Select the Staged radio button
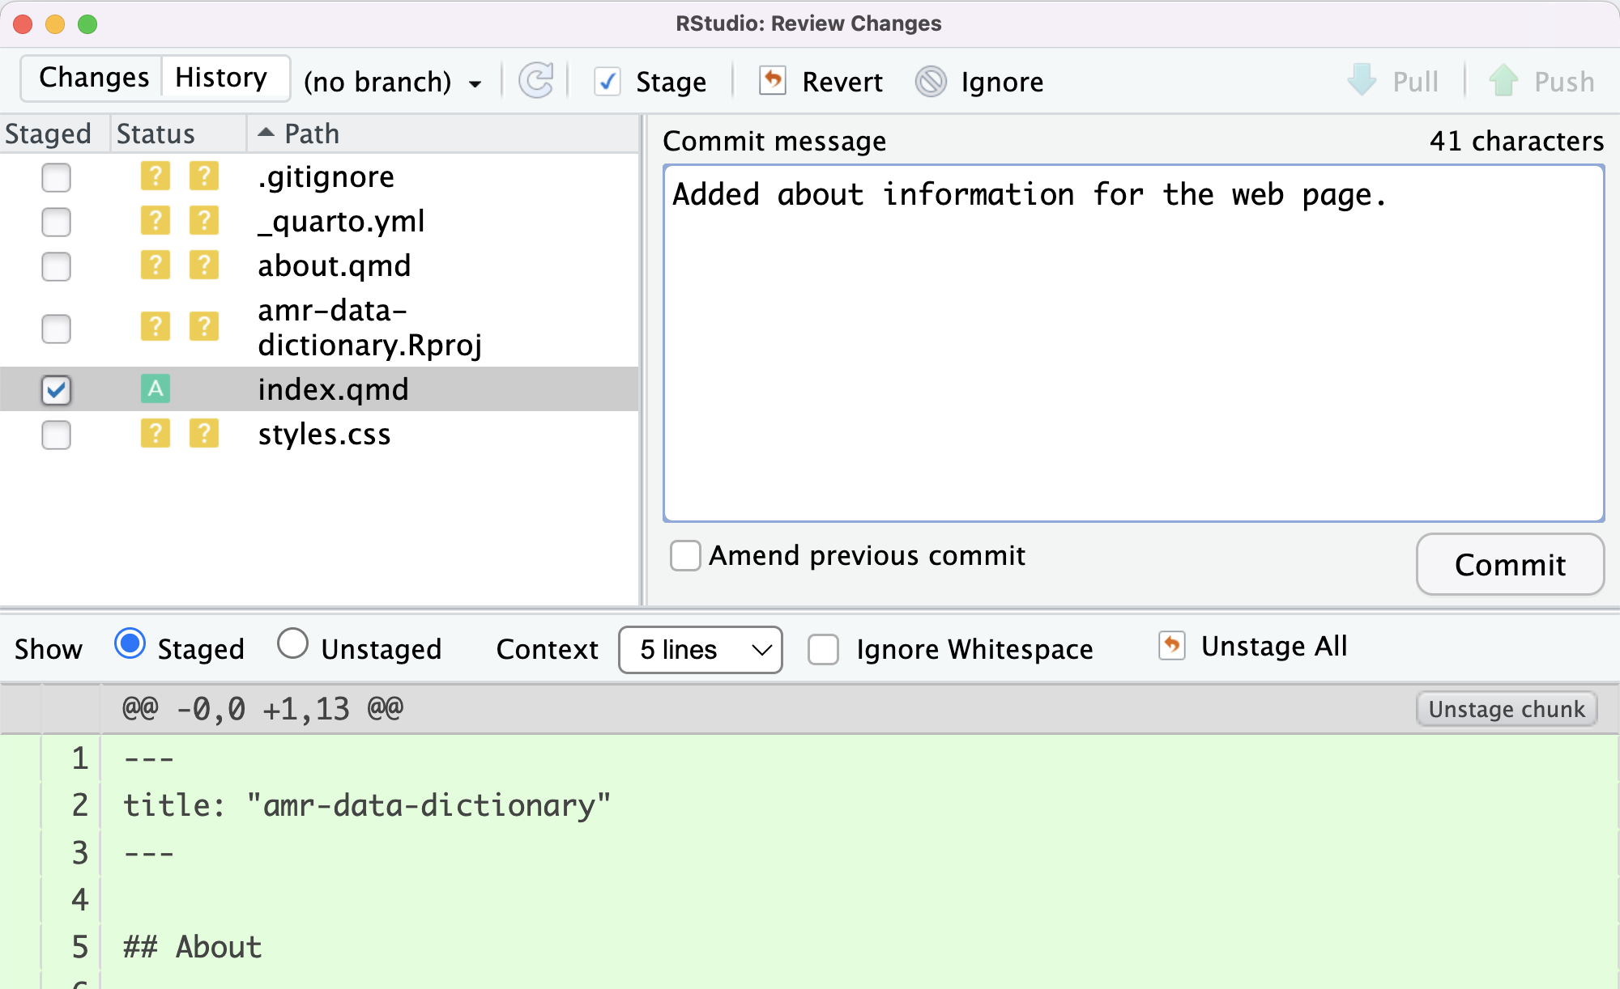 pyautogui.click(x=130, y=644)
